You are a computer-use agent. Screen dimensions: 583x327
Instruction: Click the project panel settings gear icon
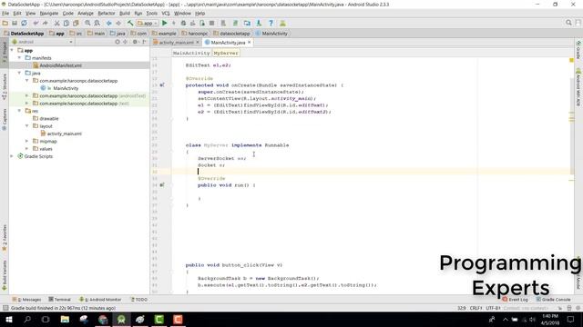[135, 42]
